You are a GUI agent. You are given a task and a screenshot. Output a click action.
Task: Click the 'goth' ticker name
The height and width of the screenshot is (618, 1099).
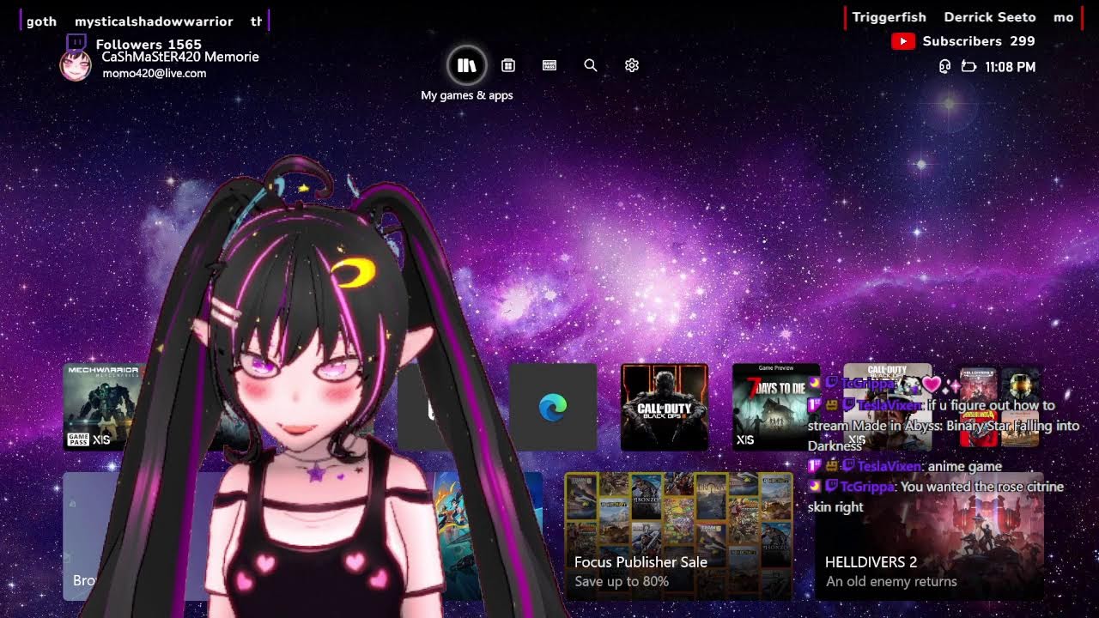click(41, 21)
